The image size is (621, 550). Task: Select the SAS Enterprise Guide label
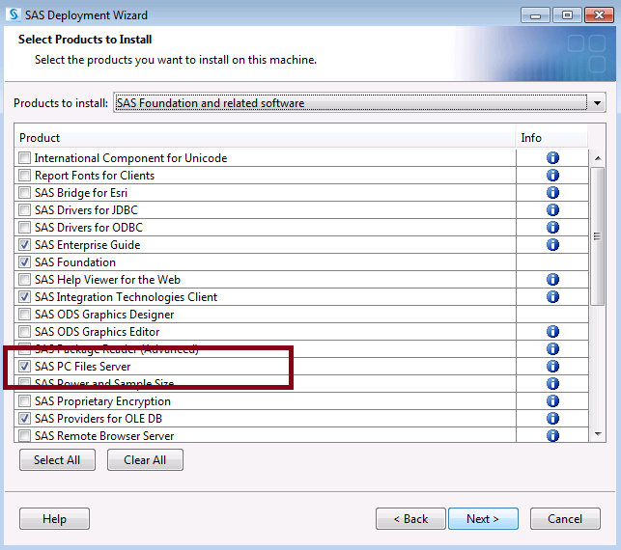(x=88, y=245)
